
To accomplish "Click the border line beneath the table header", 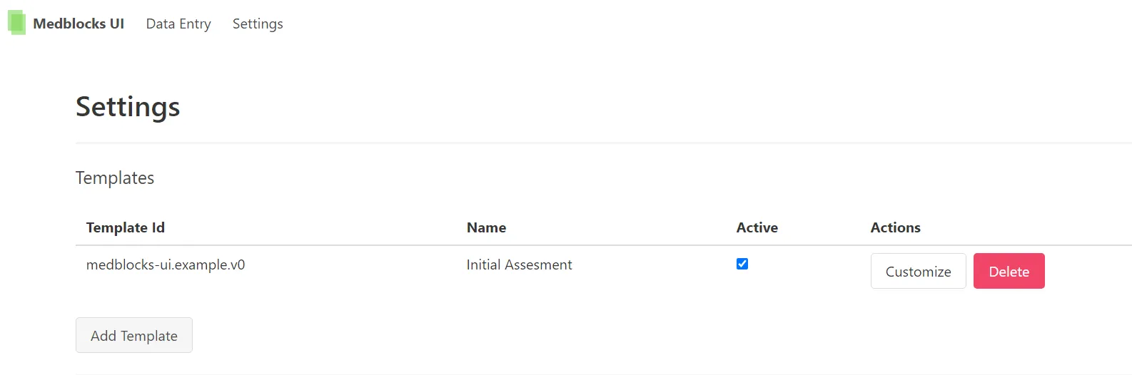I will (x=571, y=245).
